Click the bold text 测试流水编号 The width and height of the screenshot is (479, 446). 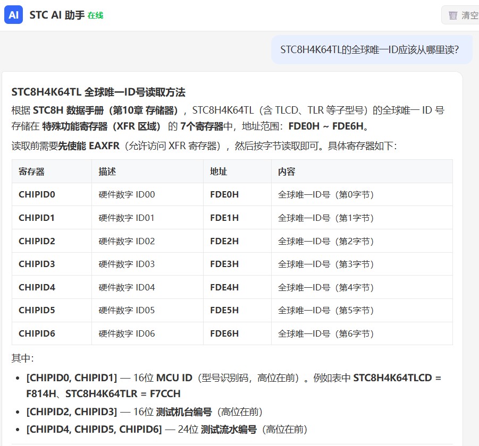[x=229, y=429]
